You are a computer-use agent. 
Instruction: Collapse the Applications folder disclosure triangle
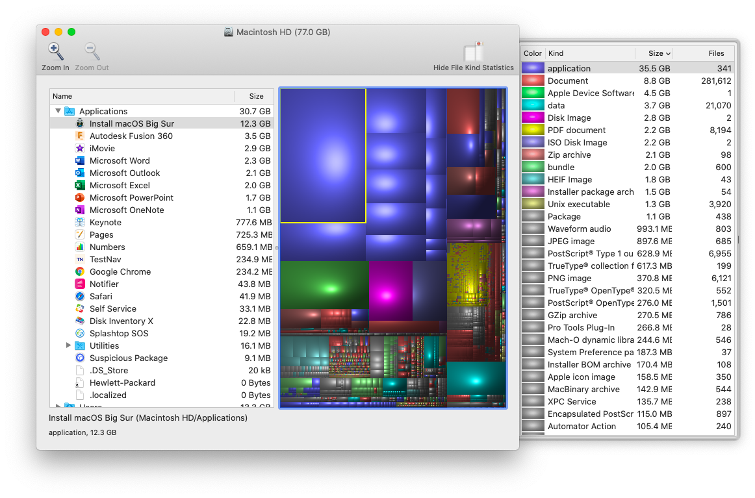58,112
